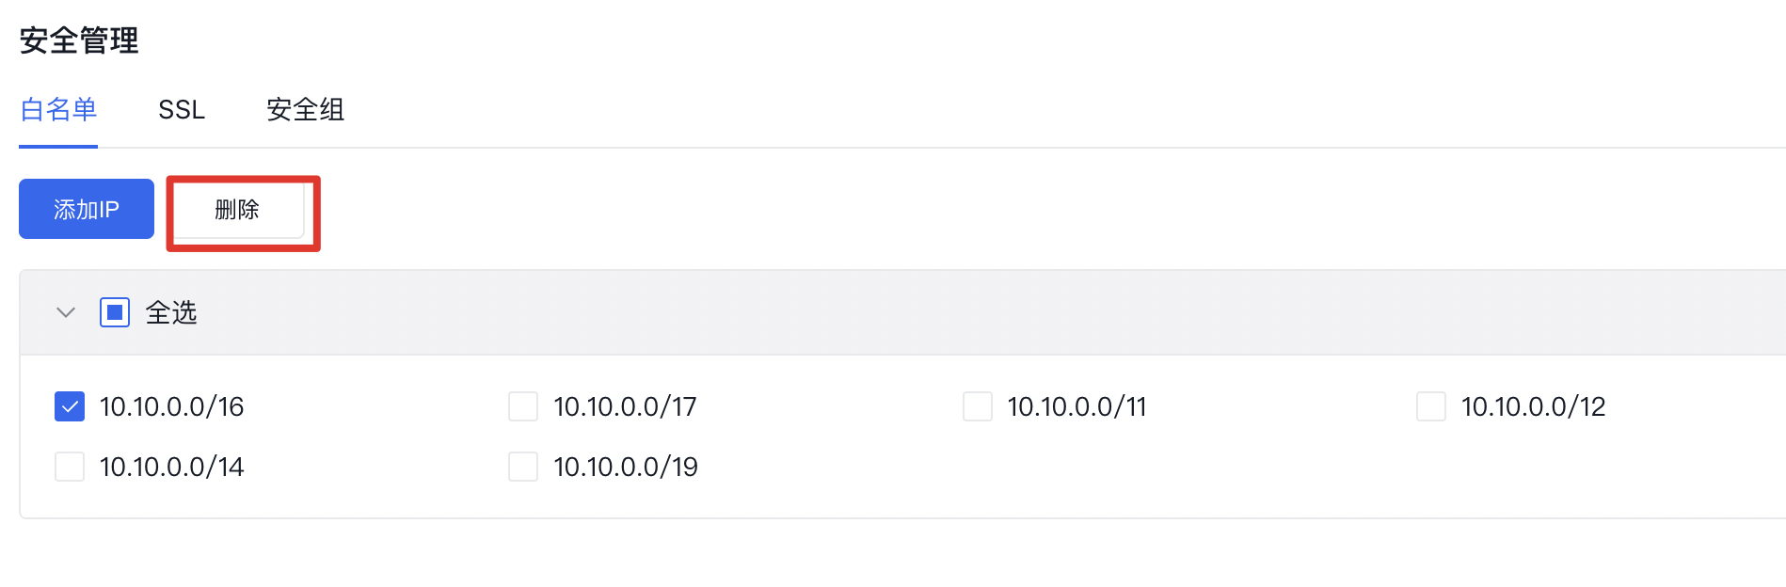Screen dimensions: 1786x587
Task: Toggle the 全选 select-all checkbox
Action: [x=115, y=312]
